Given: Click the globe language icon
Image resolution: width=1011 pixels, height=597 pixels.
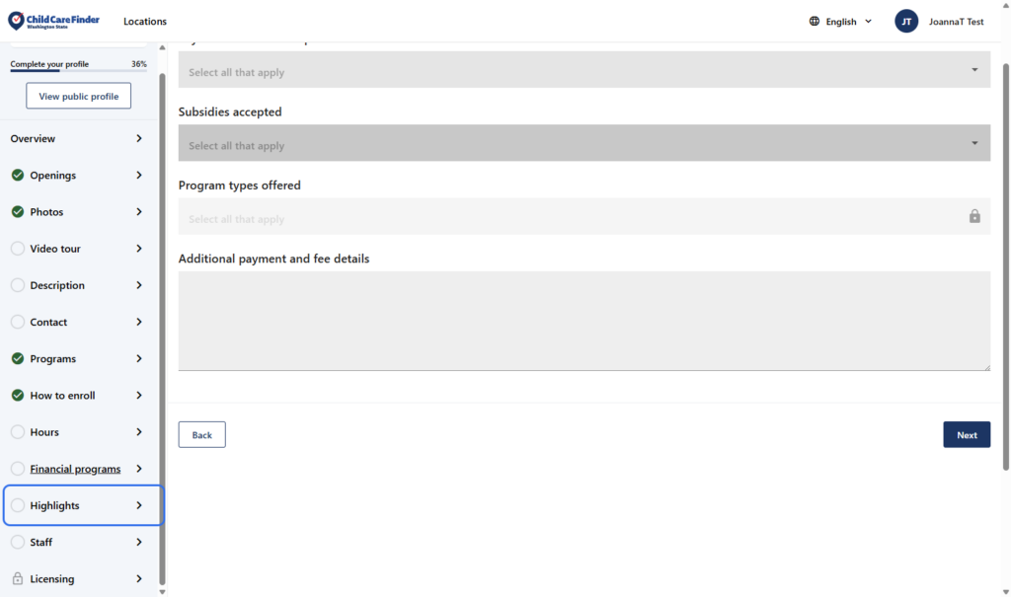Looking at the screenshot, I should tap(815, 22).
